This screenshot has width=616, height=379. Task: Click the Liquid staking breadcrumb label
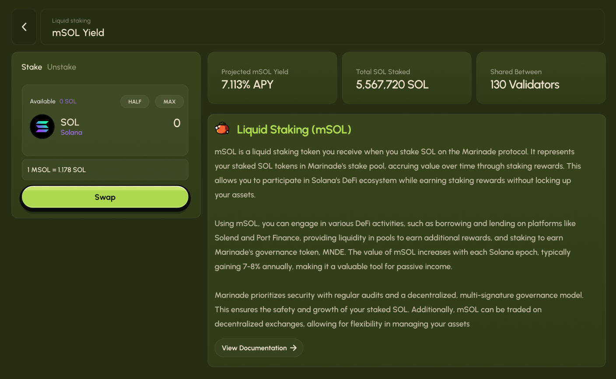(71, 21)
